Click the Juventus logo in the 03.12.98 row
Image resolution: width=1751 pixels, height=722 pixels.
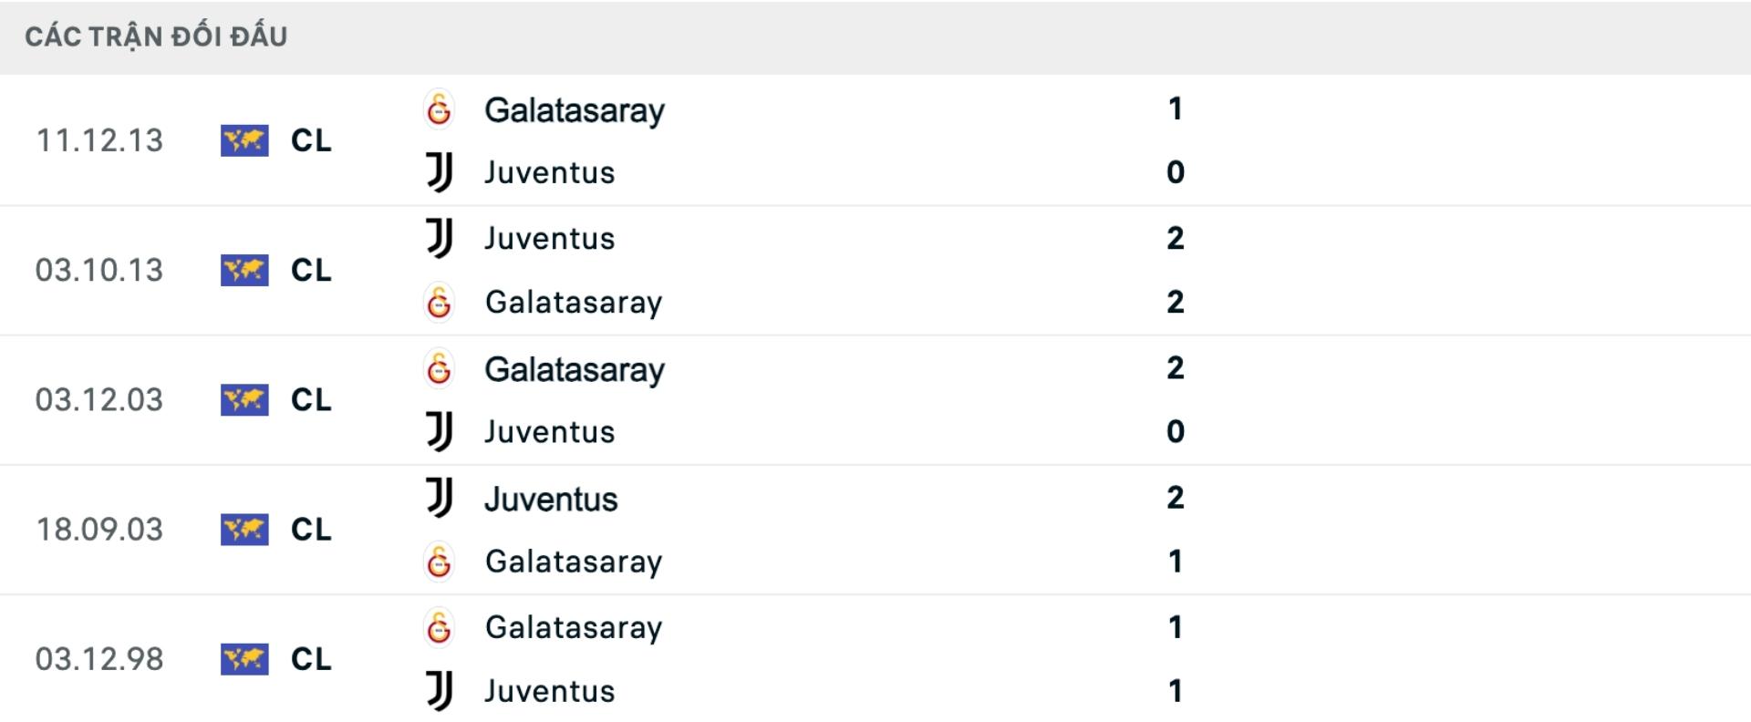point(440,691)
